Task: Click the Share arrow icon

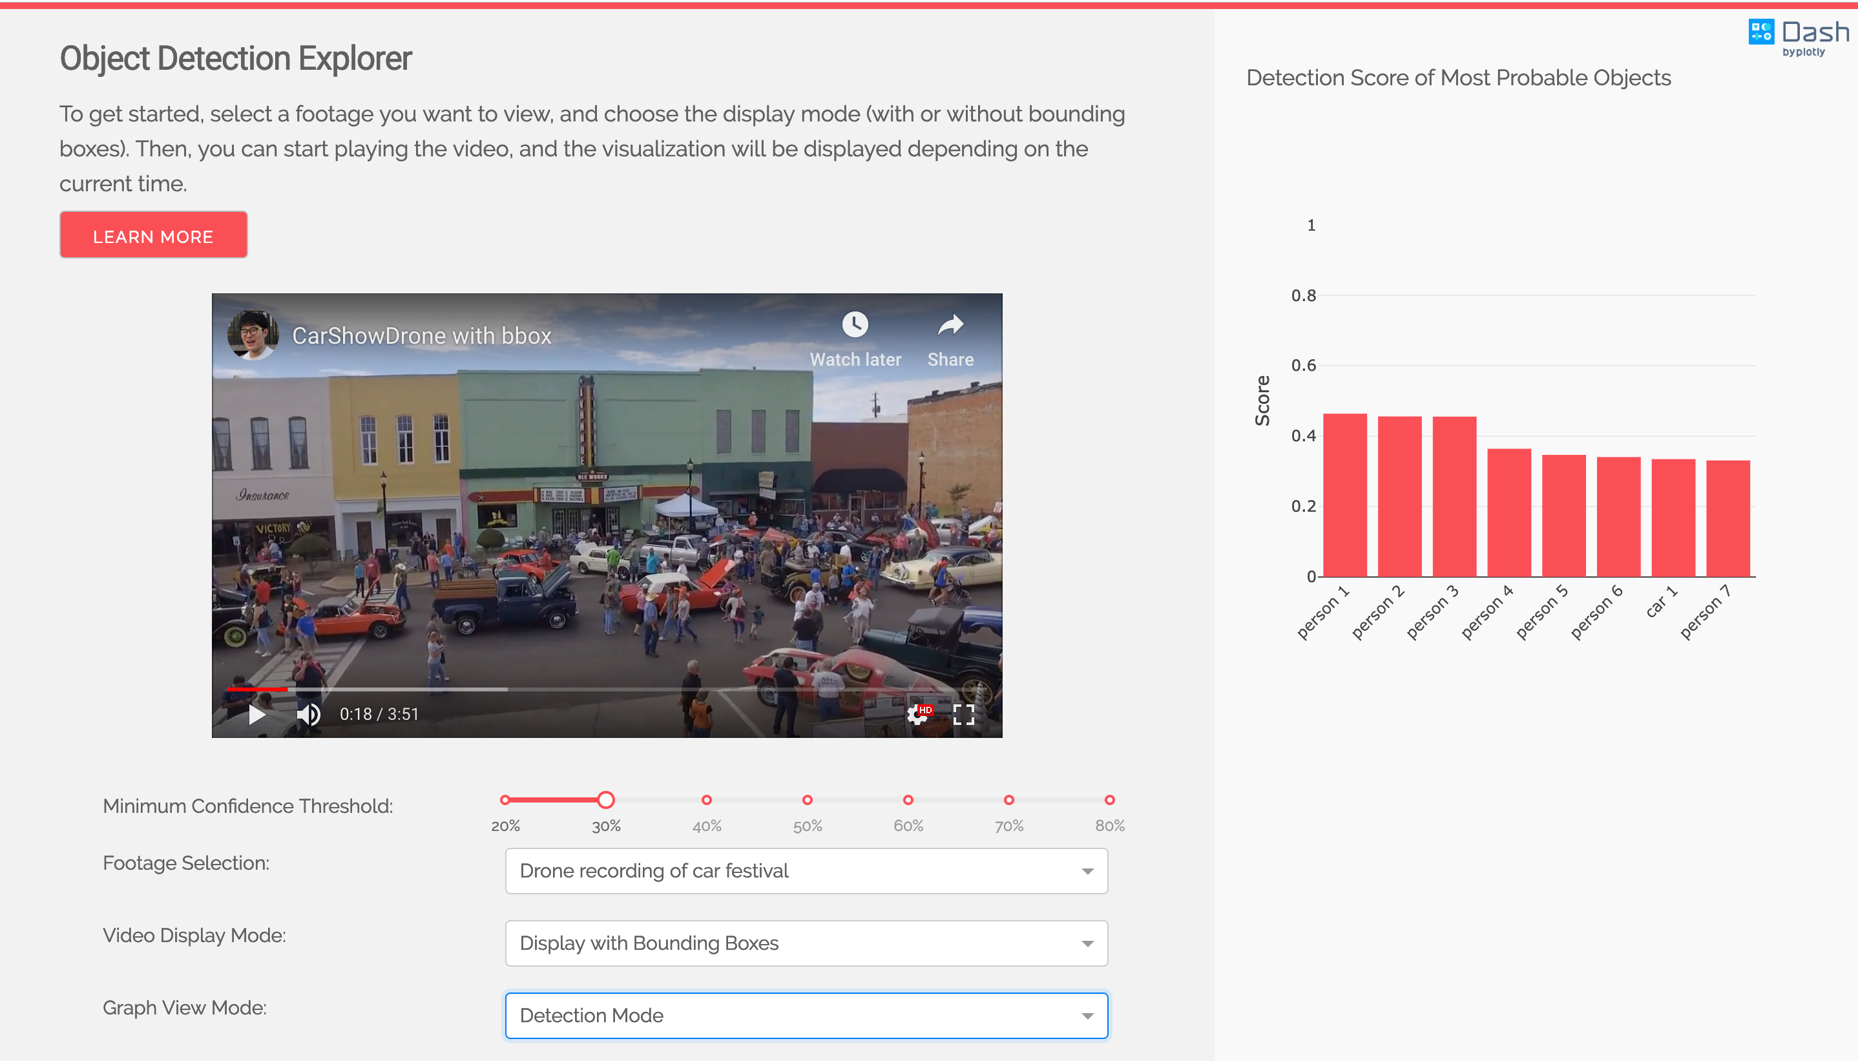Action: tap(950, 325)
